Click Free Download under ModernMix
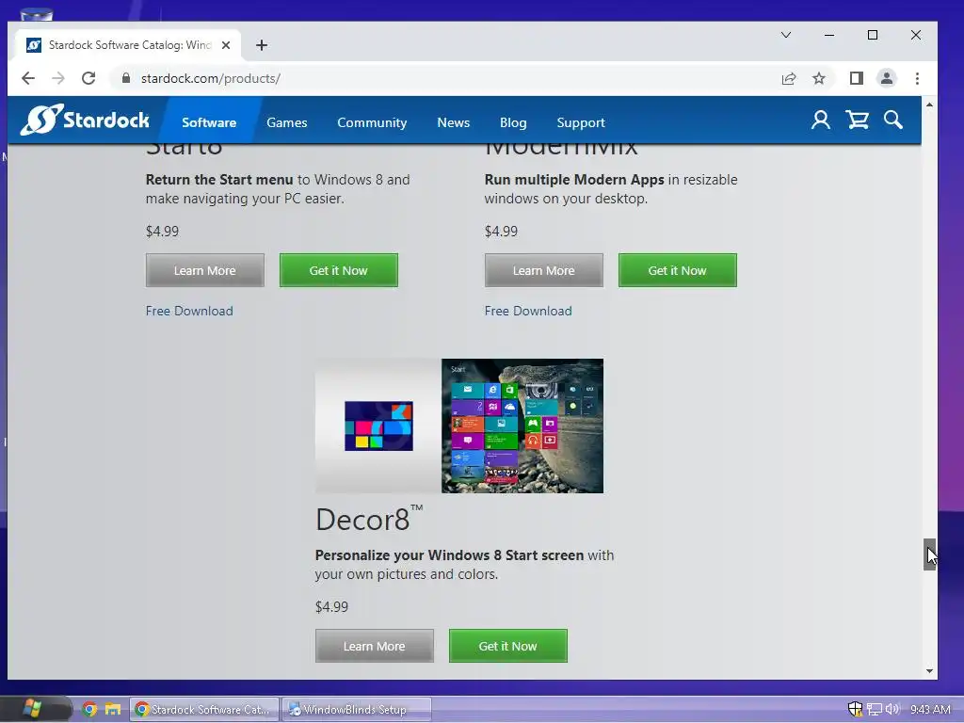 pos(528,311)
